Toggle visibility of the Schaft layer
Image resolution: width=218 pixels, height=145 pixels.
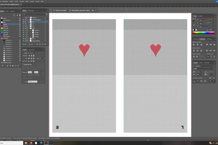tap(23, 28)
